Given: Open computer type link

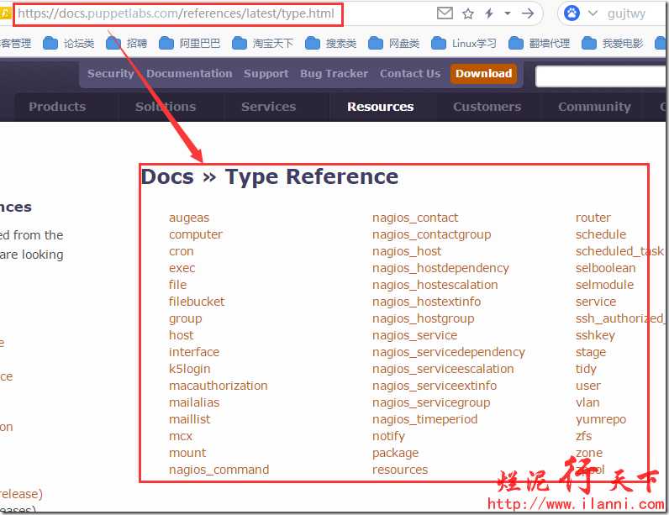Looking at the screenshot, I should point(196,234).
